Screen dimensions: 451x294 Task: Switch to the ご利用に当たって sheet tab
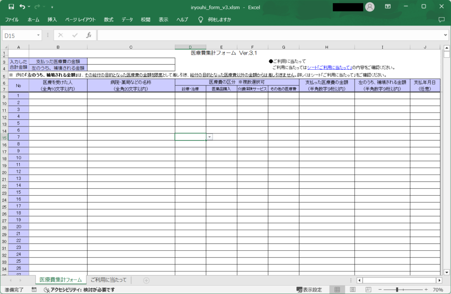[108, 280]
